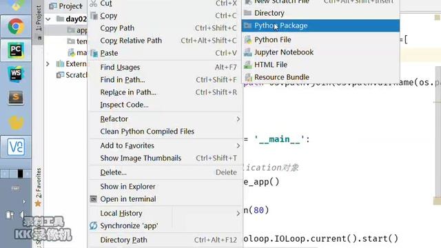Open the Refactor submenu arrow
This screenshot has width=441, height=248.
coord(238,119)
